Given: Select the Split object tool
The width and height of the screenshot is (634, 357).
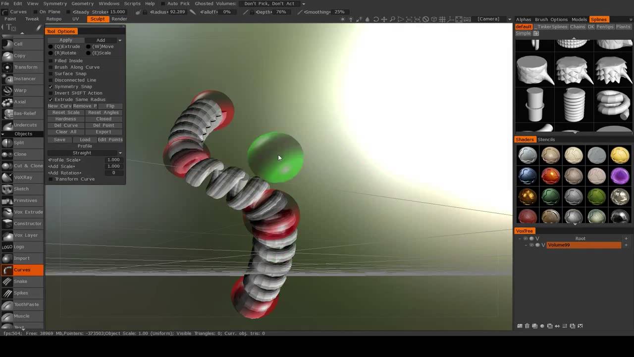Looking at the screenshot, I should (22, 142).
